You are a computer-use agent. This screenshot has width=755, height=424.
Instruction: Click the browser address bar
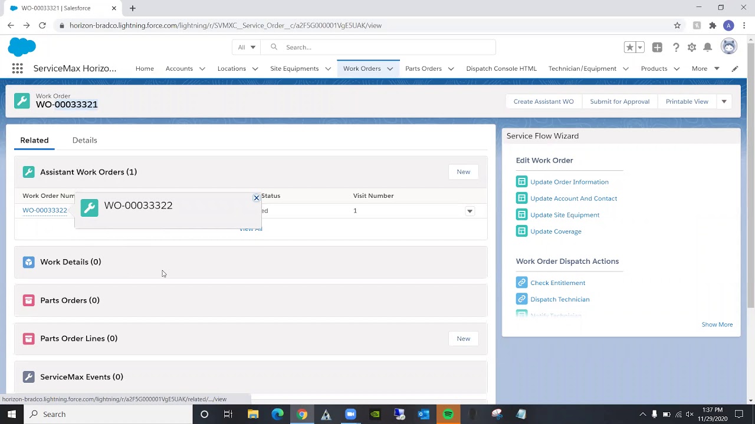tap(366, 25)
